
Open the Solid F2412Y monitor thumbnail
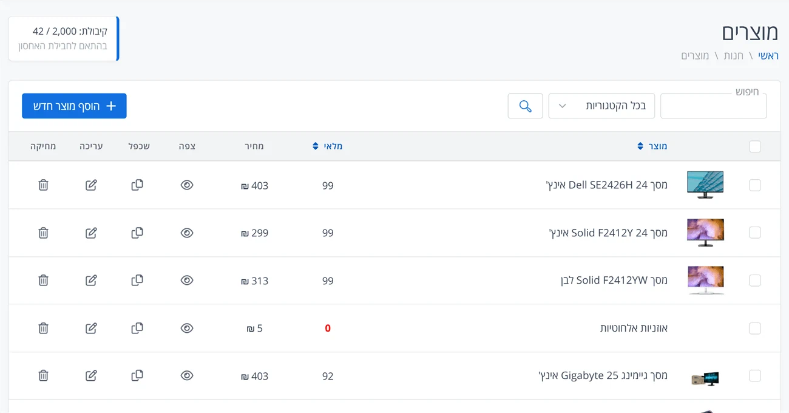pyautogui.click(x=705, y=233)
